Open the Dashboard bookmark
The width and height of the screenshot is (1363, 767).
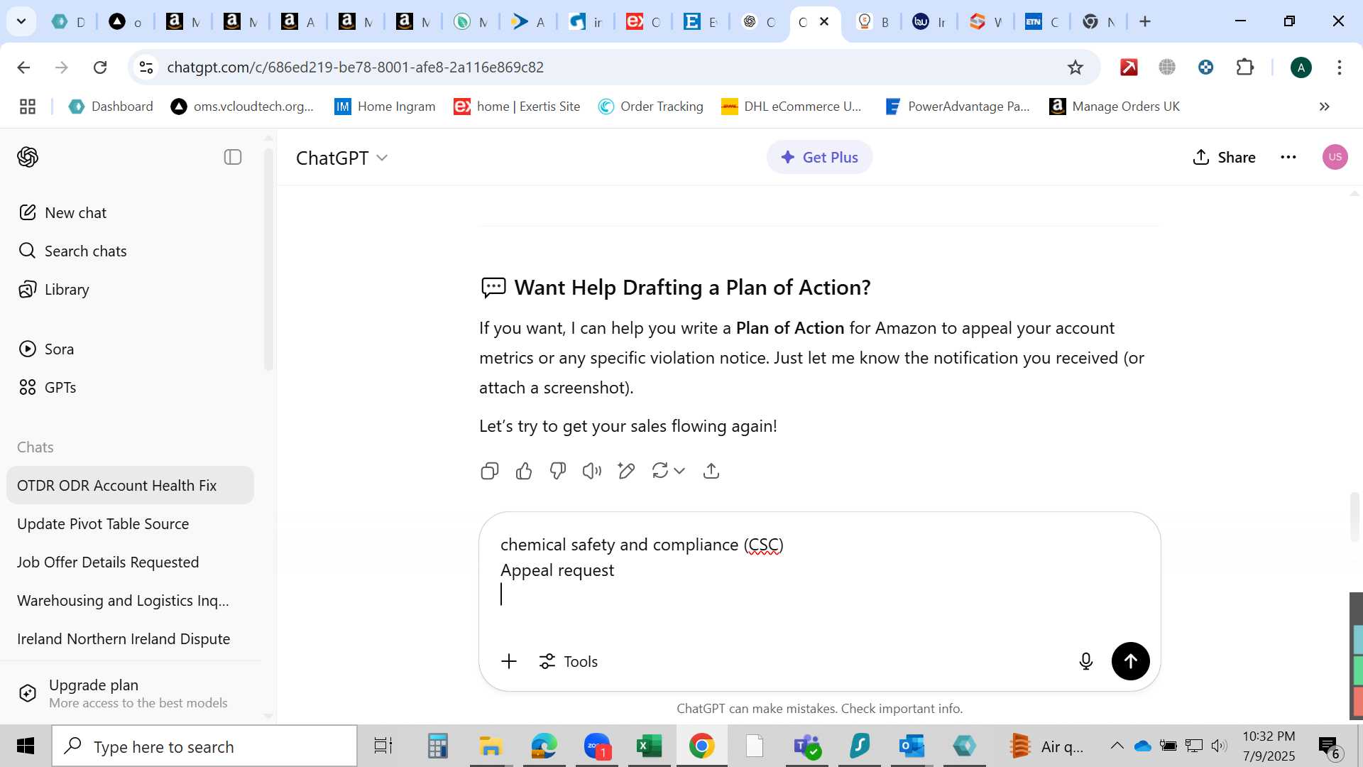tap(111, 107)
